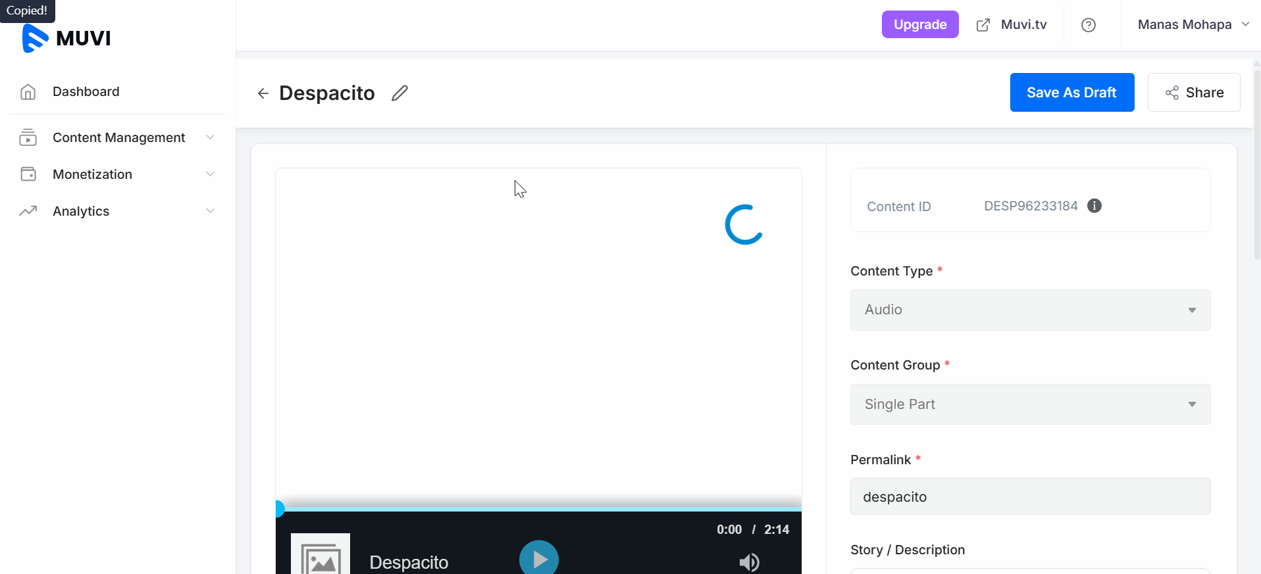Image resolution: width=1261 pixels, height=574 pixels.
Task: Expand the Content Management menu
Action: point(118,137)
